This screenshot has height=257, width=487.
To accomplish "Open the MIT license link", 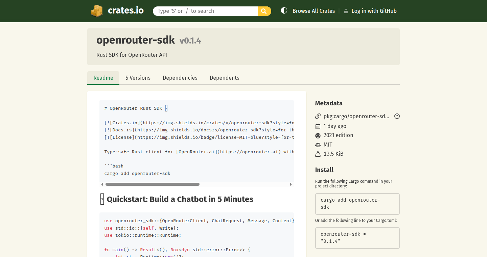I will pos(328,145).
